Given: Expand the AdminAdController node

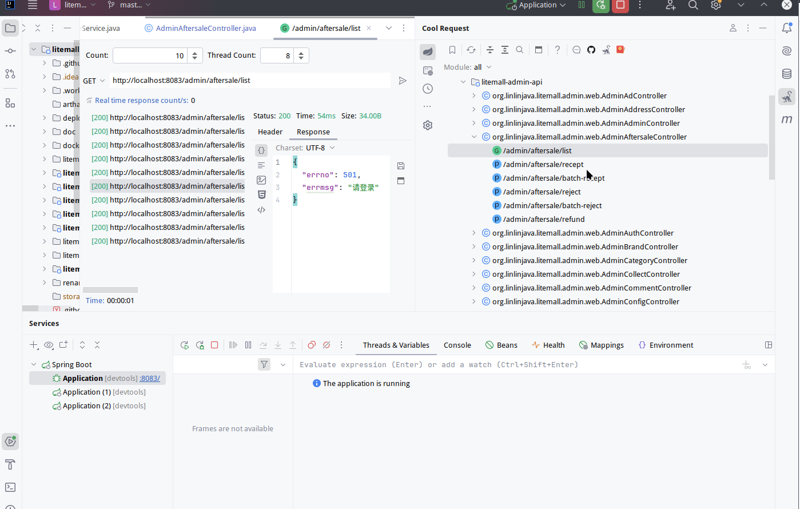Looking at the screenshot, I should click(474, 96).
